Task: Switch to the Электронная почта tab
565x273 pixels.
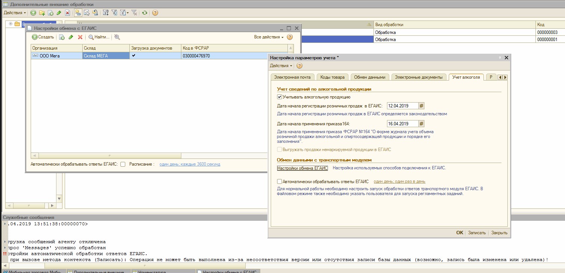Action: point(292,77)
